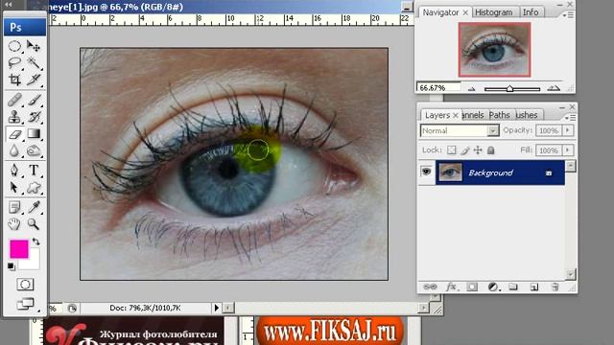Switch to the Paths tab

coord(499,115)
